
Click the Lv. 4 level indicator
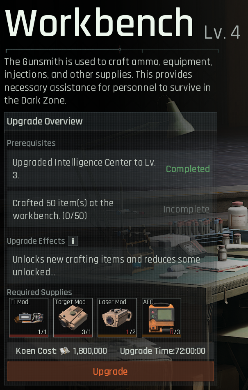222,32
